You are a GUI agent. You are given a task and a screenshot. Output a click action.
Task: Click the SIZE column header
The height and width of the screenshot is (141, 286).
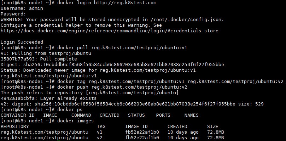[x=212, y=127]
